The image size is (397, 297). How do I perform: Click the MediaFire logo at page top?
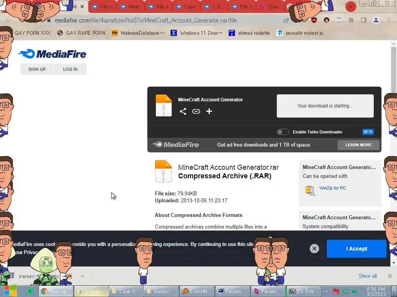(52, 54)
